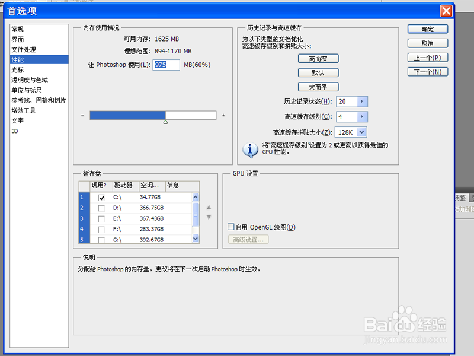Click the 现用? column header

point(101,186)
